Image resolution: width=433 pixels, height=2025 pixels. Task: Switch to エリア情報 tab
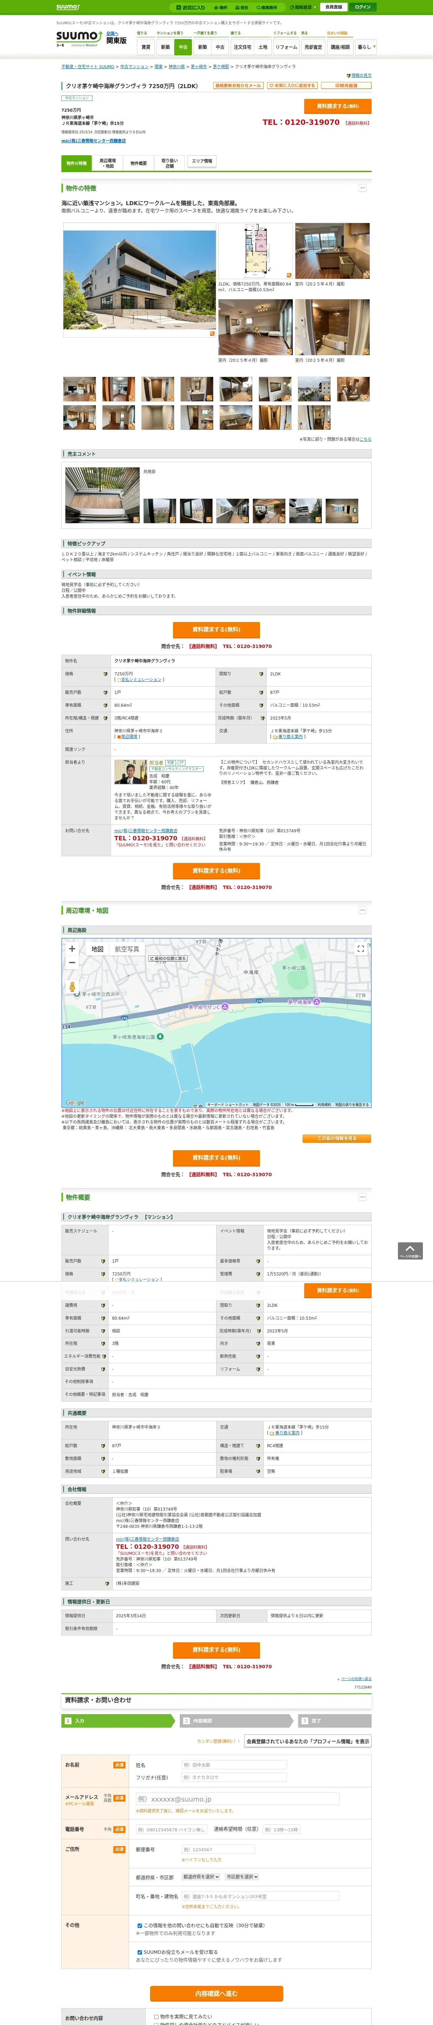pyautogui.click(x=202, y=161)
